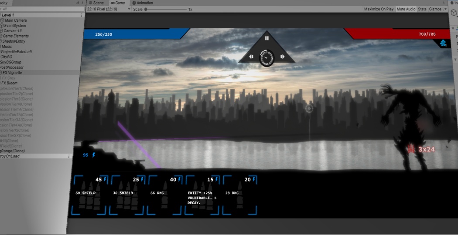This screenshot has width=458, height=235.
Task: Pause the game with the triangle pause icon
Action: tap(267, 38)
